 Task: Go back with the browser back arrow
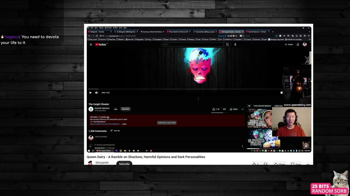coord(89,36)
